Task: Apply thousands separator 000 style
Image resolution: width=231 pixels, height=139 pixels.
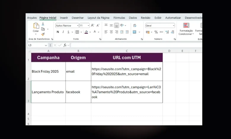Action: tap(161, 32)
